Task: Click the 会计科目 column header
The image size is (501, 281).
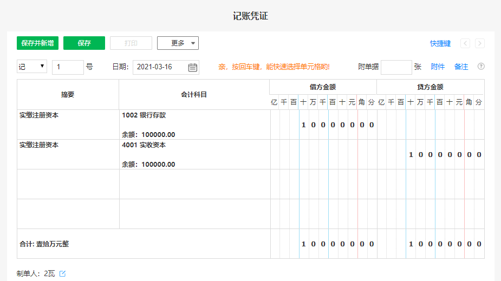Action: click(x=194, y=95)
